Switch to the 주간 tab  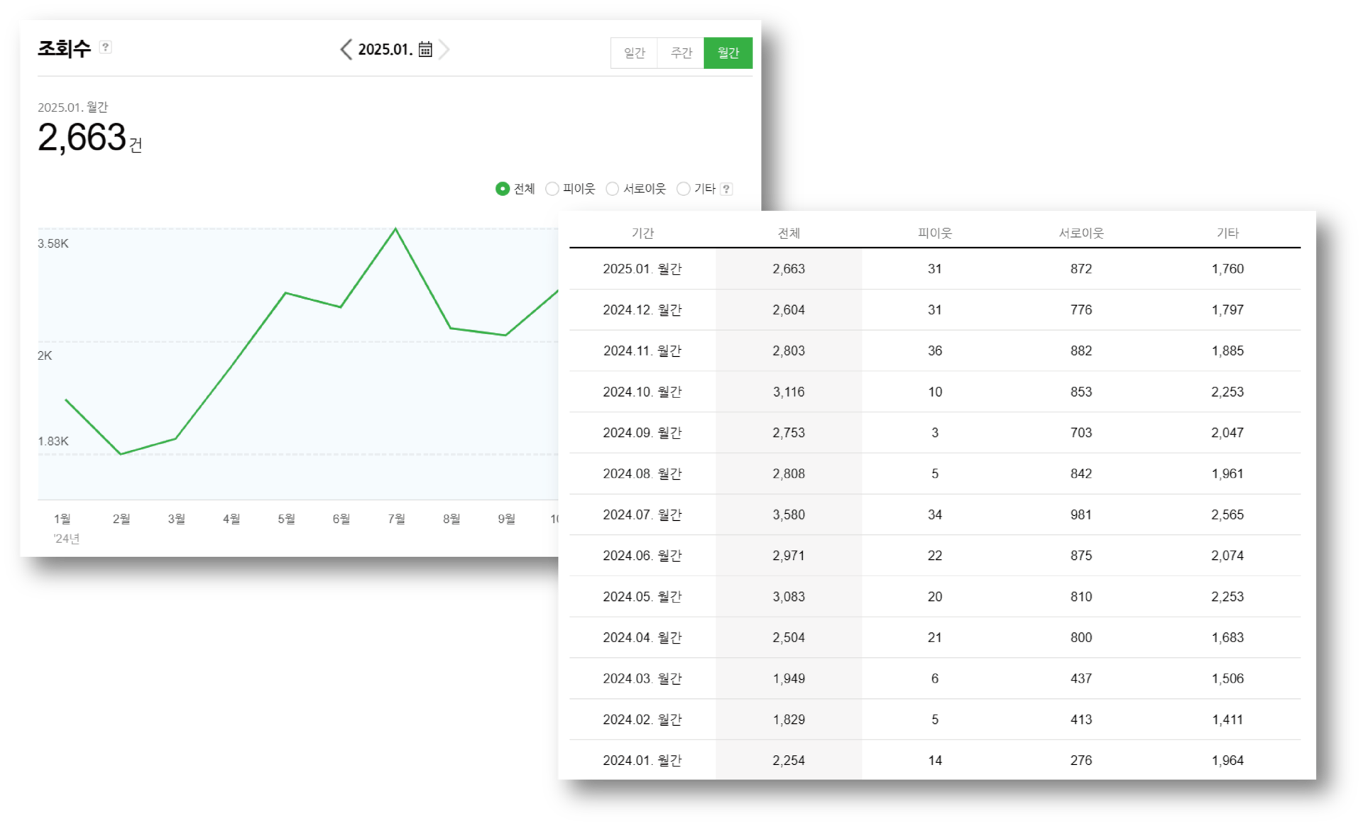[x=681, y=53]
